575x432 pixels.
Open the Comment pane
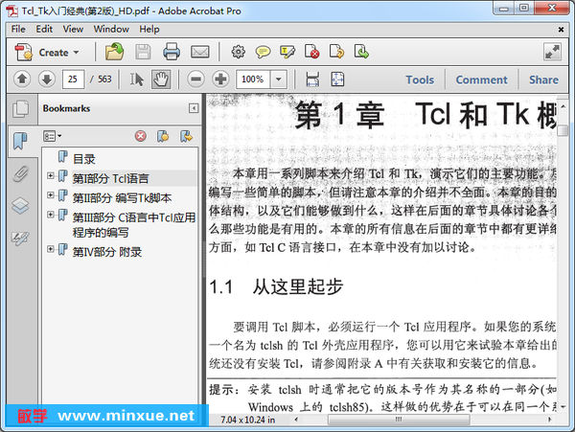(x=481, y=80)
